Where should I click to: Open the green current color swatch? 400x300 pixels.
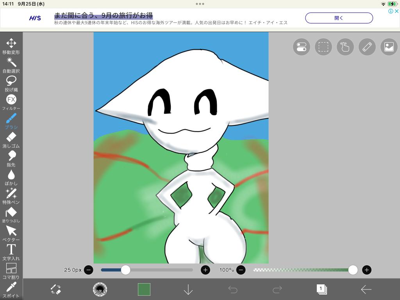144,289
